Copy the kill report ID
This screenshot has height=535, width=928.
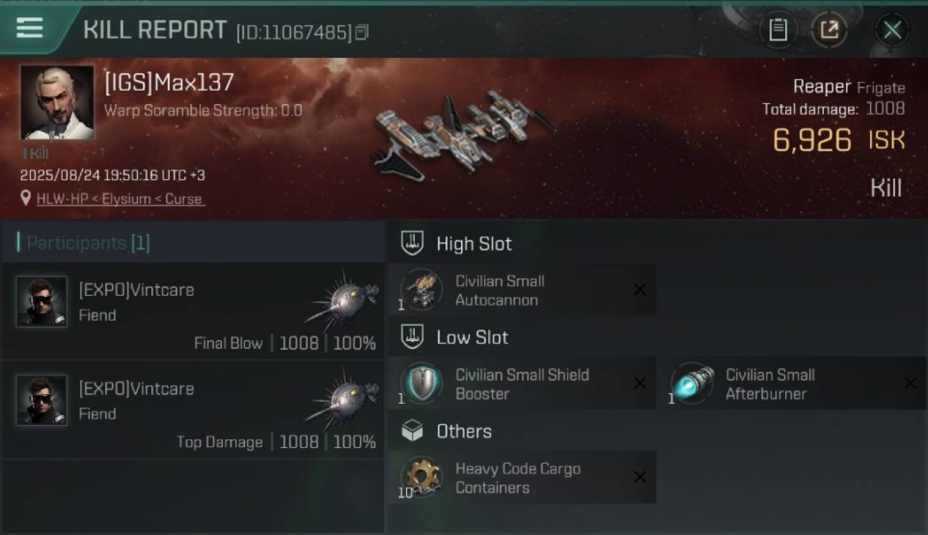pyautogui.click(x=362, y=32)
